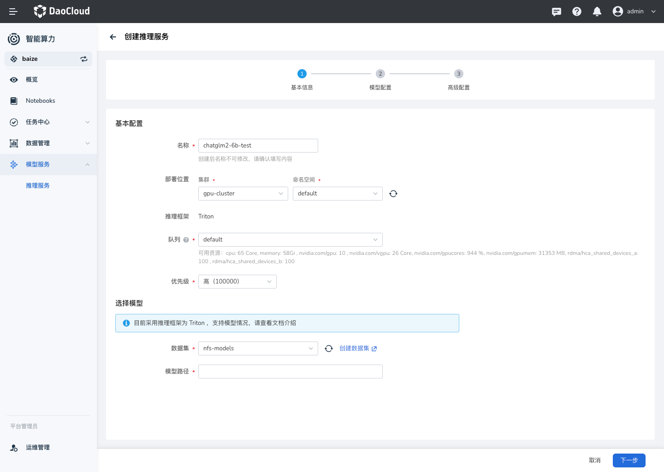Open the 创建数据集 link

(354, 348)
